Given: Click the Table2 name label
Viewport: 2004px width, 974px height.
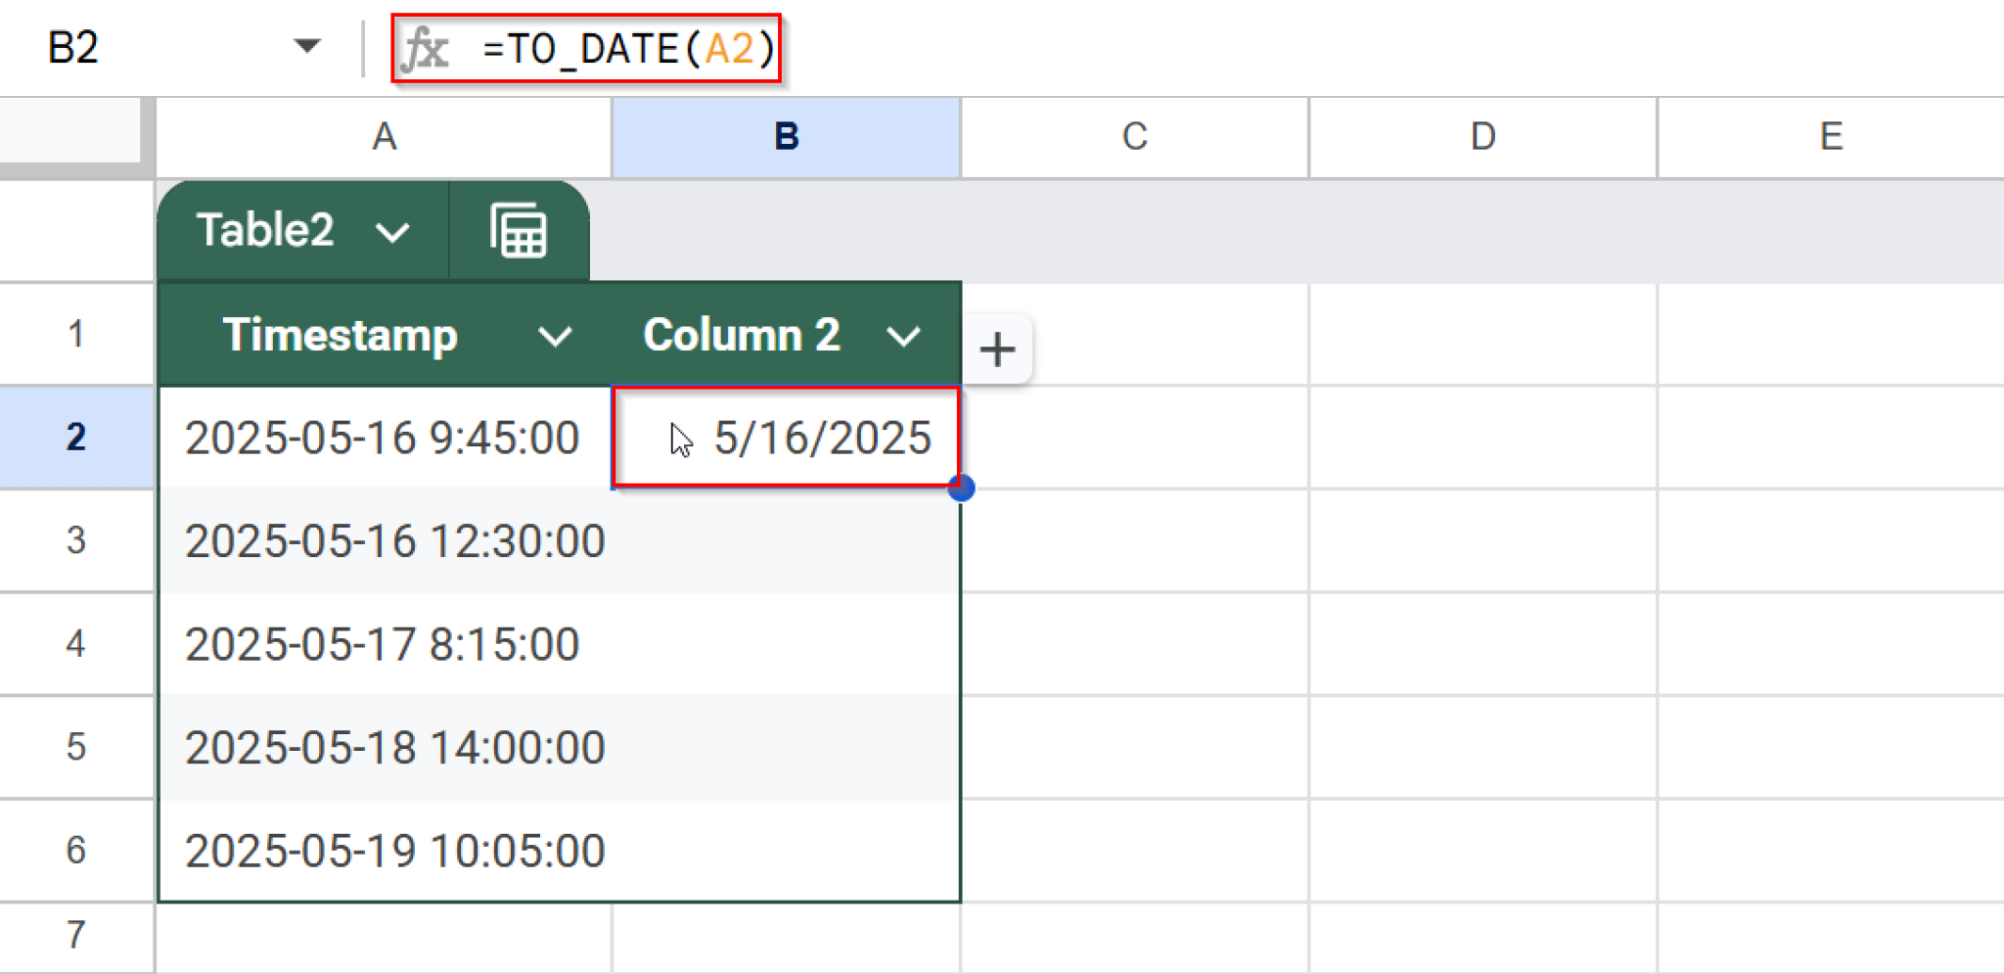Looking at the screenshot, I should (264, 231).
